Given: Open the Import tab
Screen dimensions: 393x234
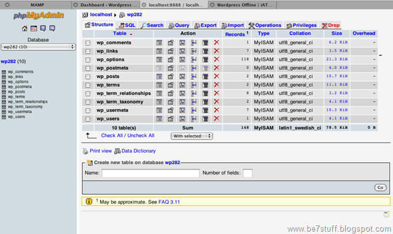Looking at the screenshot, I should [x=233, y=25].
